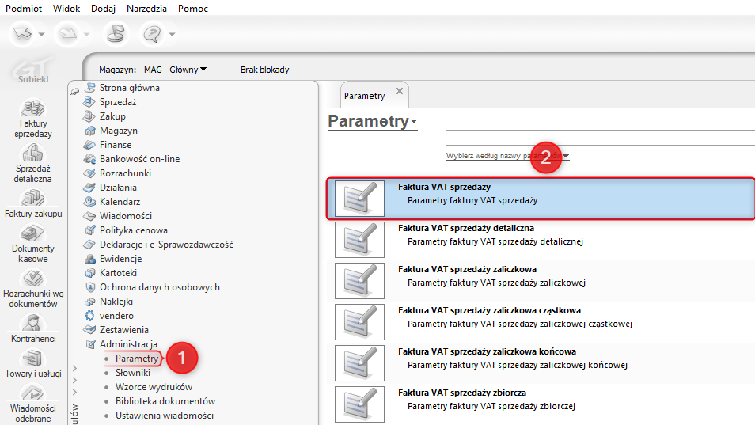Select Faktura VAT sprzedaży zaliczkowa końcowa entry

[487, 351]
